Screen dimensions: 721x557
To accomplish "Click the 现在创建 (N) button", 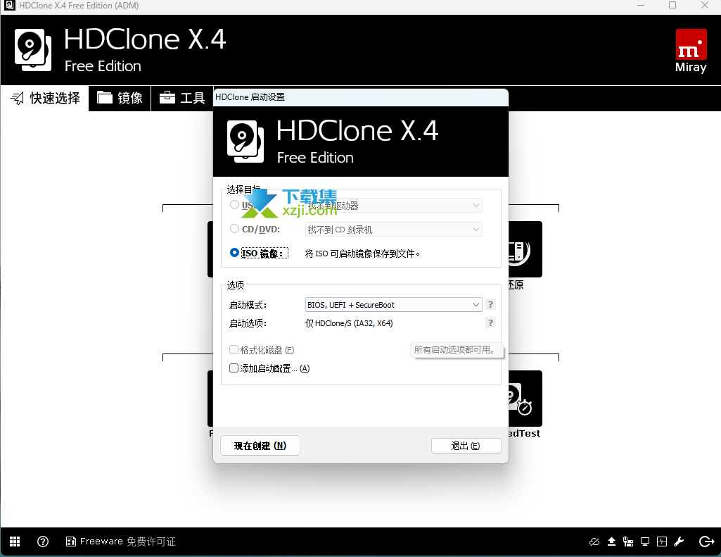I will point(260,446).
